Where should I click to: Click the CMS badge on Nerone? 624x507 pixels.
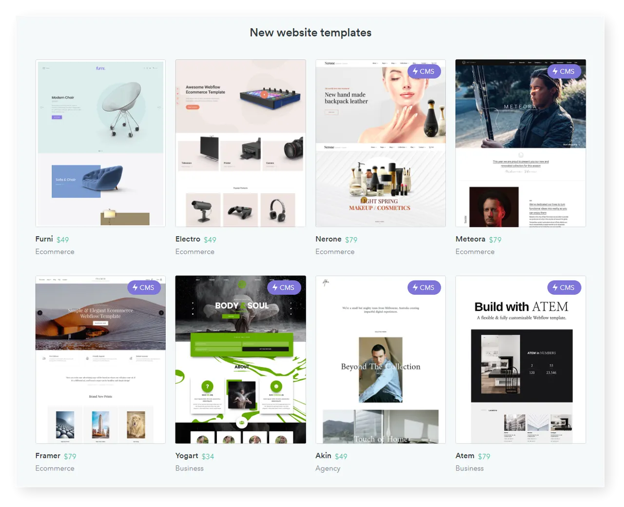[424, 71]
